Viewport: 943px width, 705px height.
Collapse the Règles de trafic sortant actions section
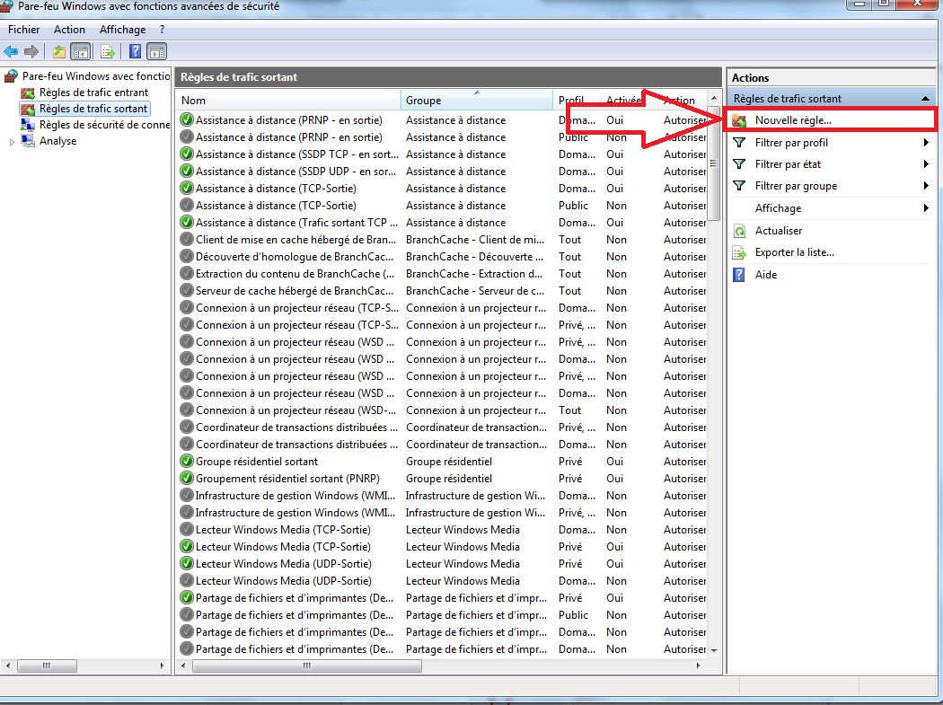pyautogui.click(x=925, y=99)
